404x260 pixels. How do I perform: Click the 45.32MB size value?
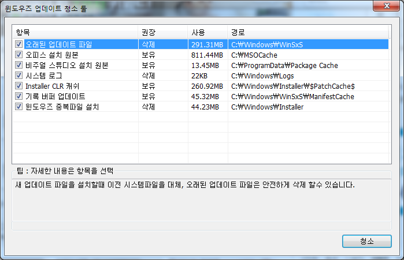[205, 97]
